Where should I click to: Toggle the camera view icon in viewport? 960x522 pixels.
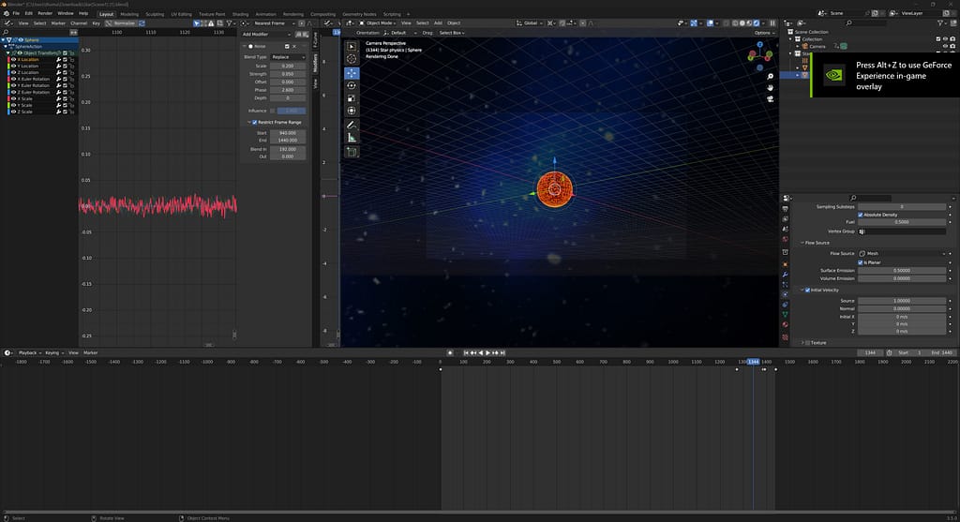(769, 98)
